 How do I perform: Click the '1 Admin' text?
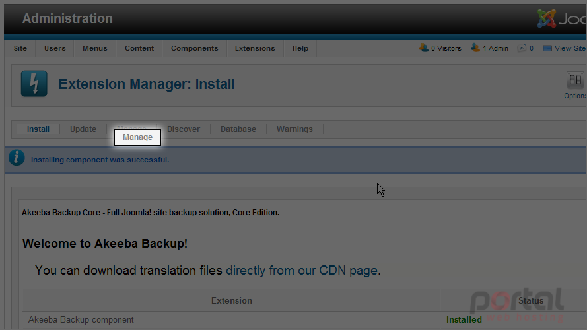[495, 48]
